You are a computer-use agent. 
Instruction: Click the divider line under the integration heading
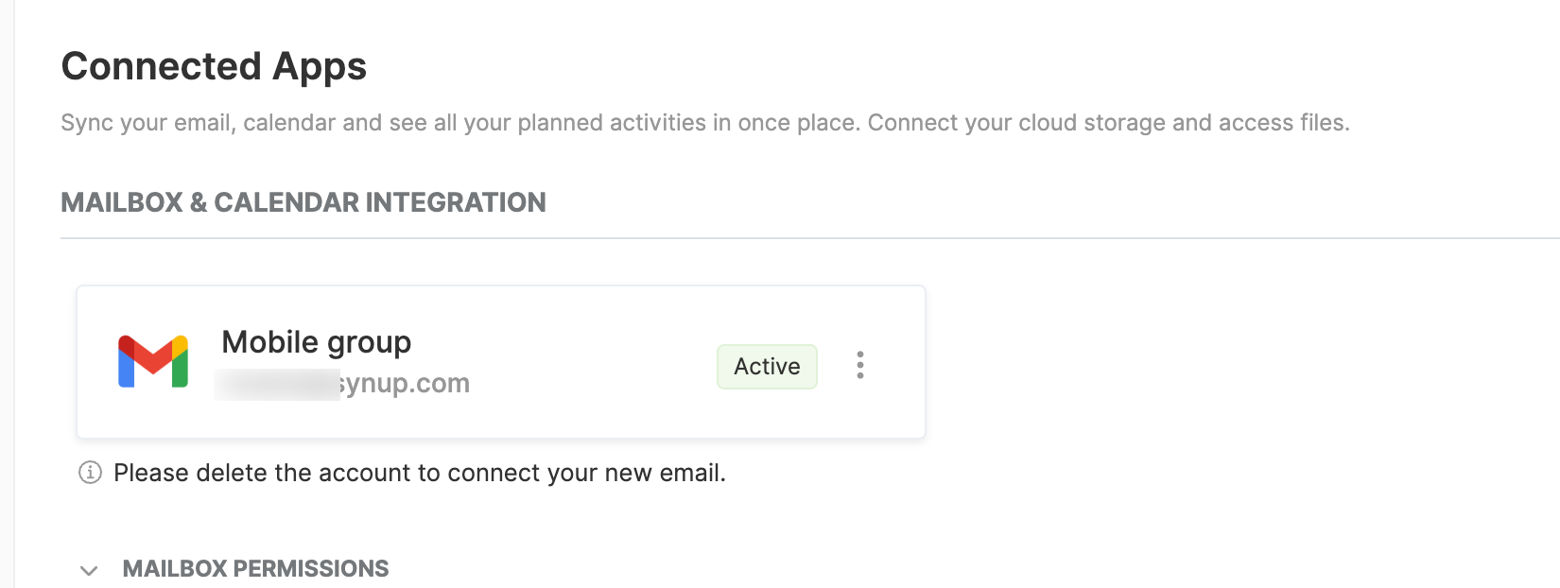[810, 238]
